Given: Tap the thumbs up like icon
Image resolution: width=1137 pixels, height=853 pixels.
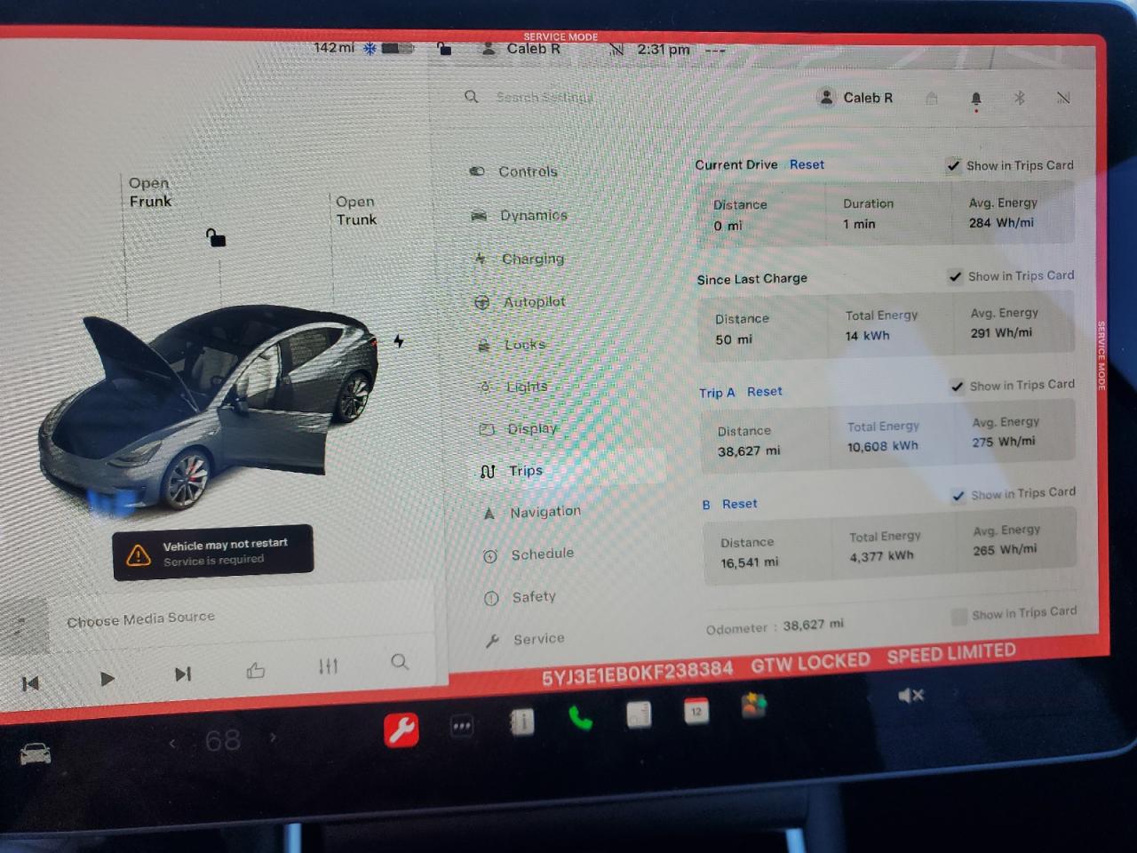Looking at the screenshot, I should coord(256,670).
